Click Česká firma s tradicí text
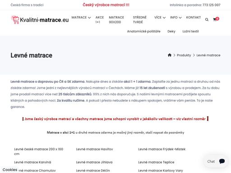Image resolution: width=231 pixels, height=173 pixels. [27, 5]
